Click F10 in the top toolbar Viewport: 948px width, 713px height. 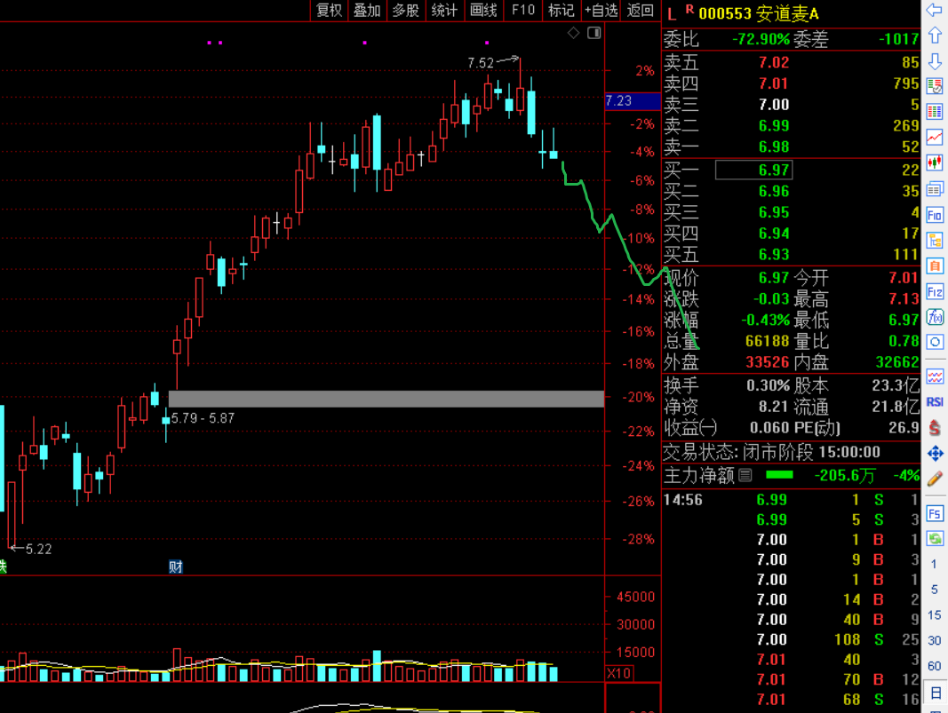tap(523, 11)
